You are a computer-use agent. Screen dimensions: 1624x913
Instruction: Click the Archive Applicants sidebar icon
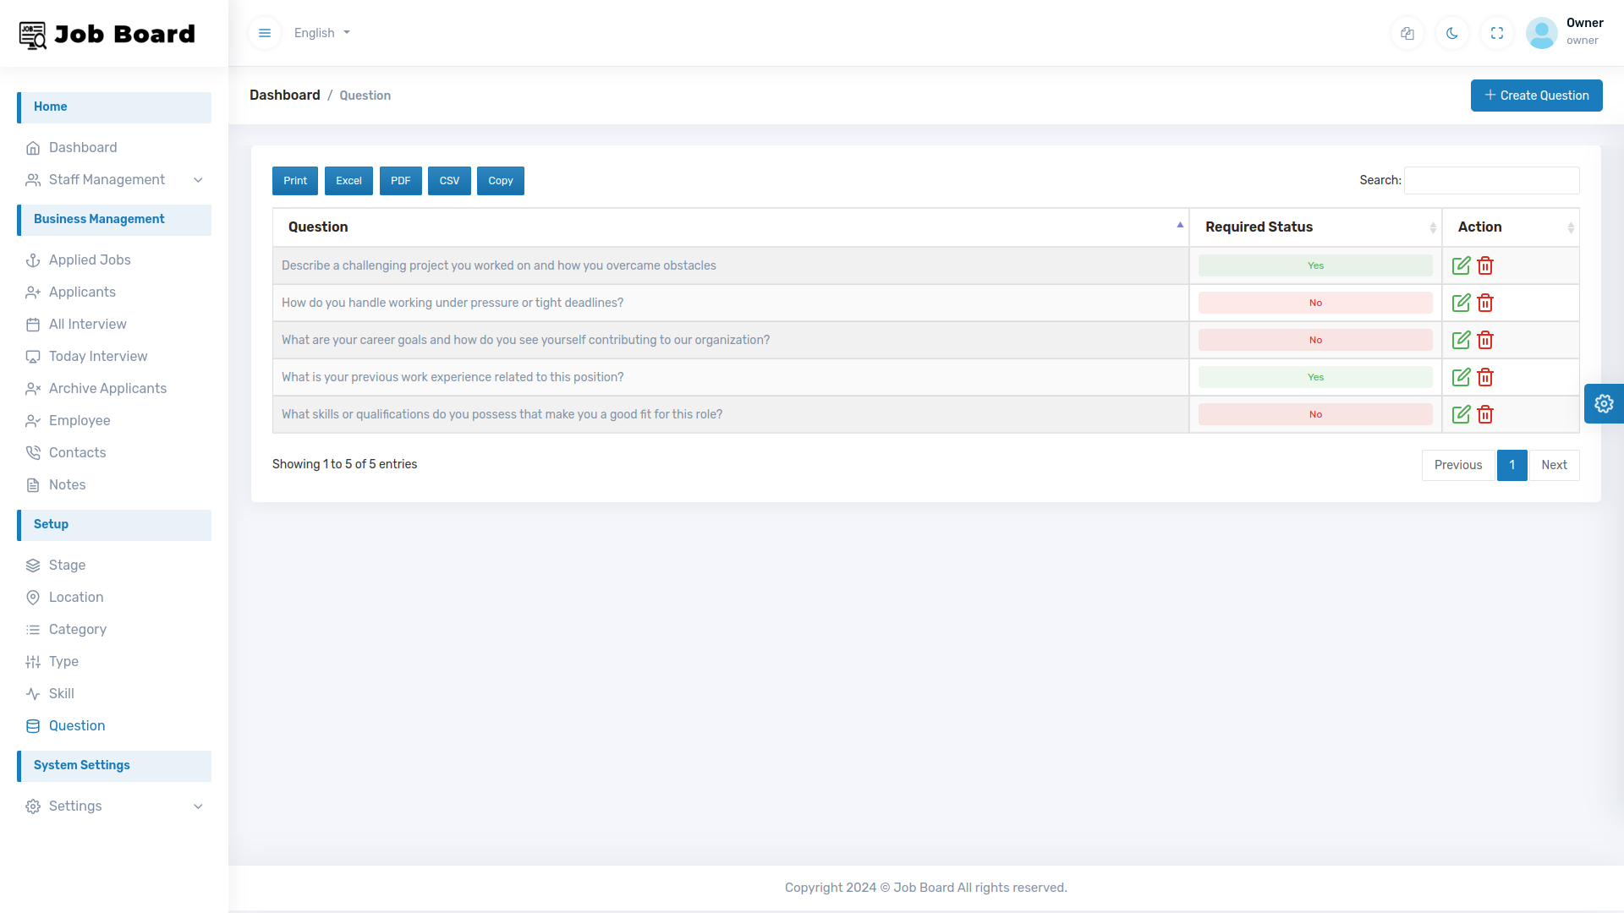[32, 389]
